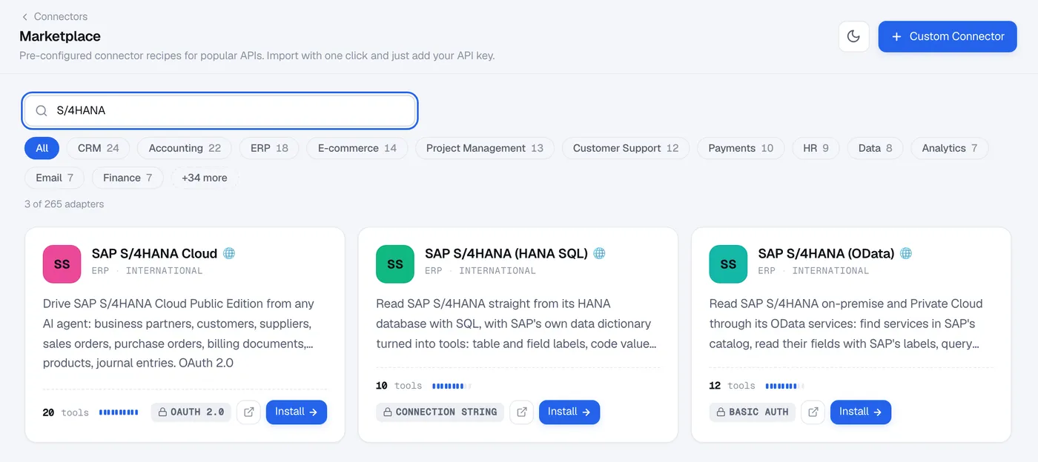Filter by Finance category
The image size is (1038, 462).
pos(128,178)
